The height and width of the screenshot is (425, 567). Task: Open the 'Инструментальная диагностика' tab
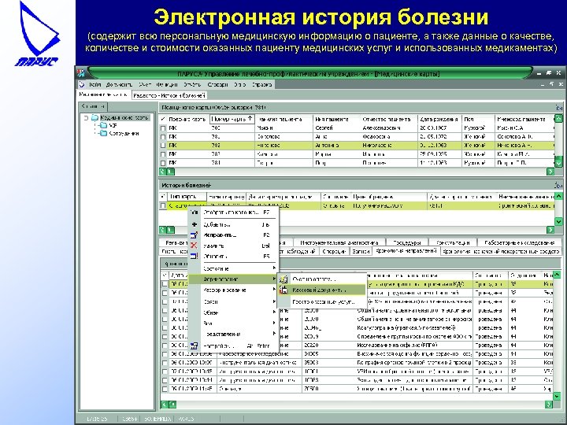pyautogui.click(x=339, y=242)
